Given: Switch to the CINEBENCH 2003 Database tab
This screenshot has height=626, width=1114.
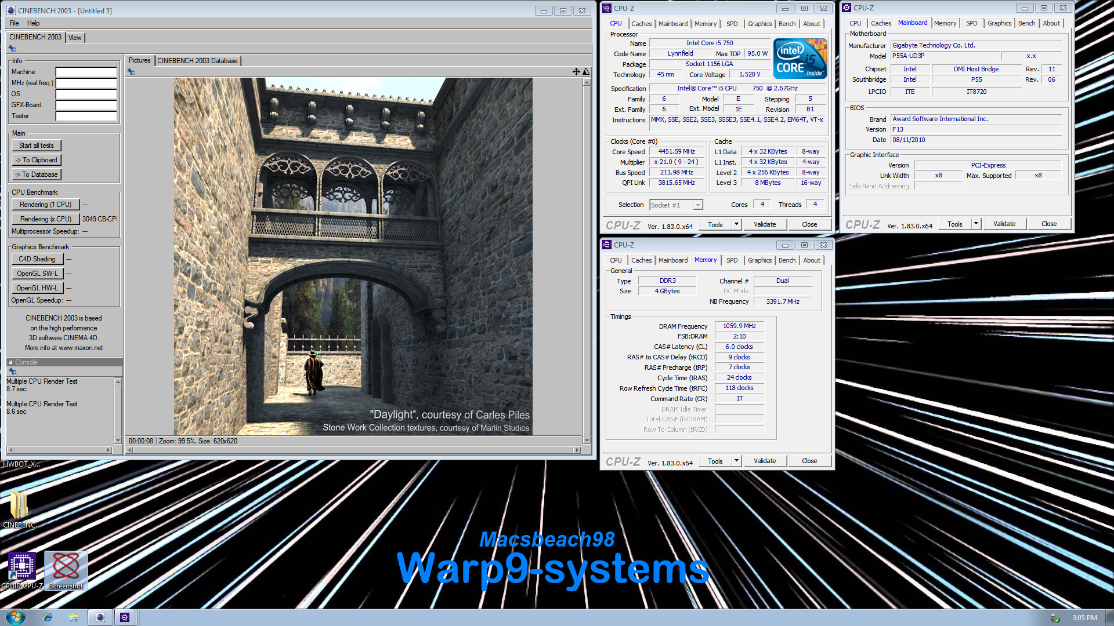Looking at the screenshot, I should point(197,61).
